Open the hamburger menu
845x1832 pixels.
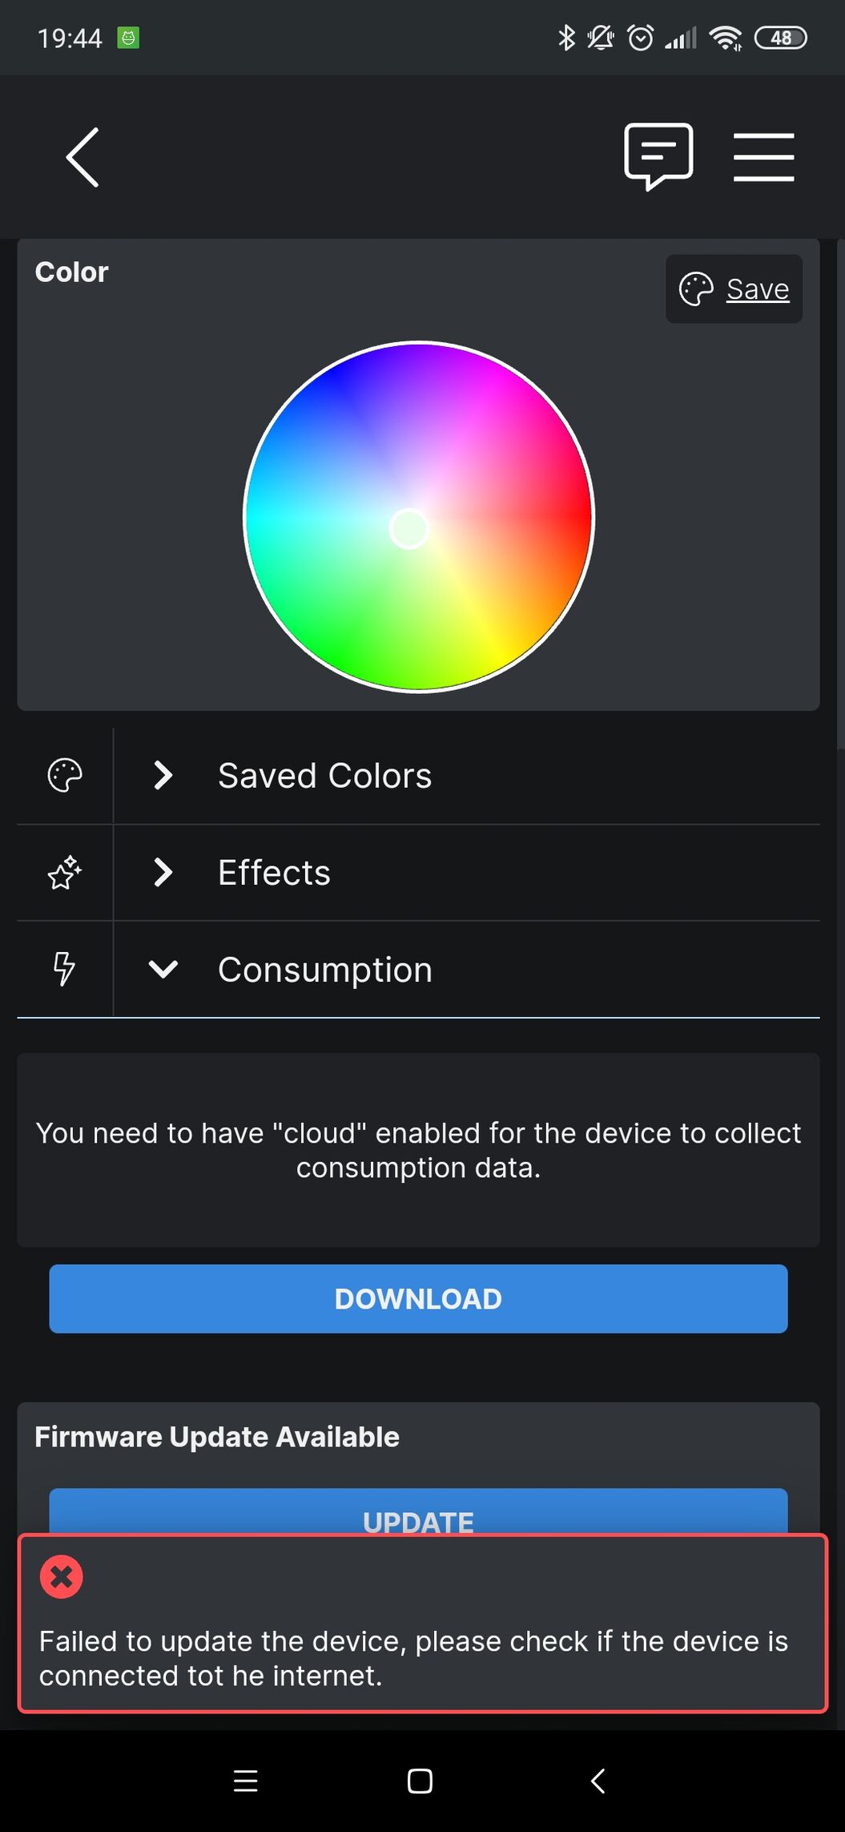pyautogui.click(x=763, y=157)
